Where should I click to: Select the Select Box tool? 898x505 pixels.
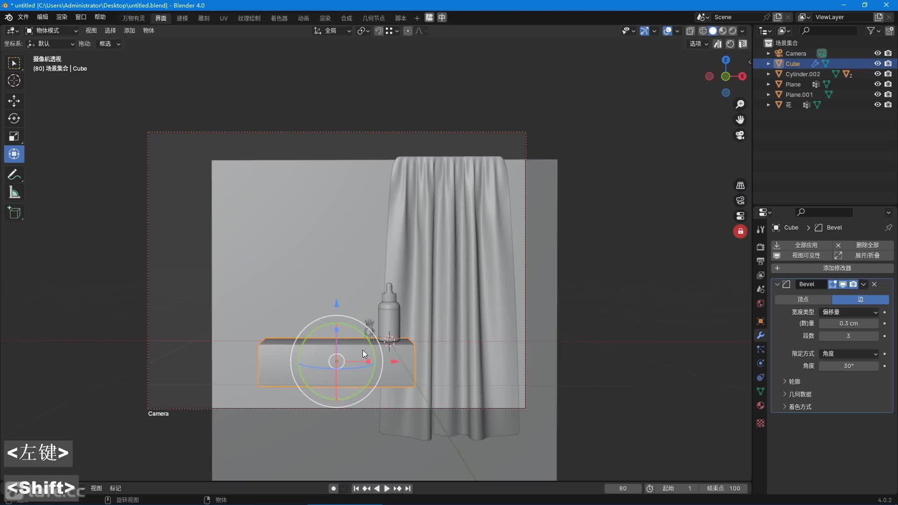14,63
